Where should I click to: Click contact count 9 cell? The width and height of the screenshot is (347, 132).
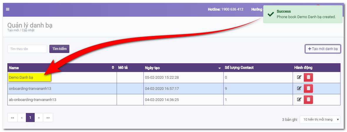coord(258,89)
